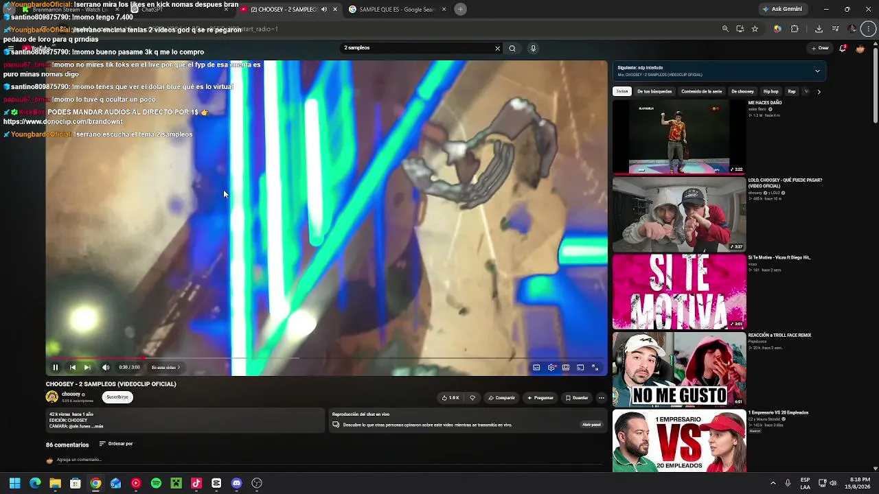The height and width of the screenshot is (494, 879).
Task: Open '1 Empresario VS 20 Empleados' title
Action: [x=778, y=413]
